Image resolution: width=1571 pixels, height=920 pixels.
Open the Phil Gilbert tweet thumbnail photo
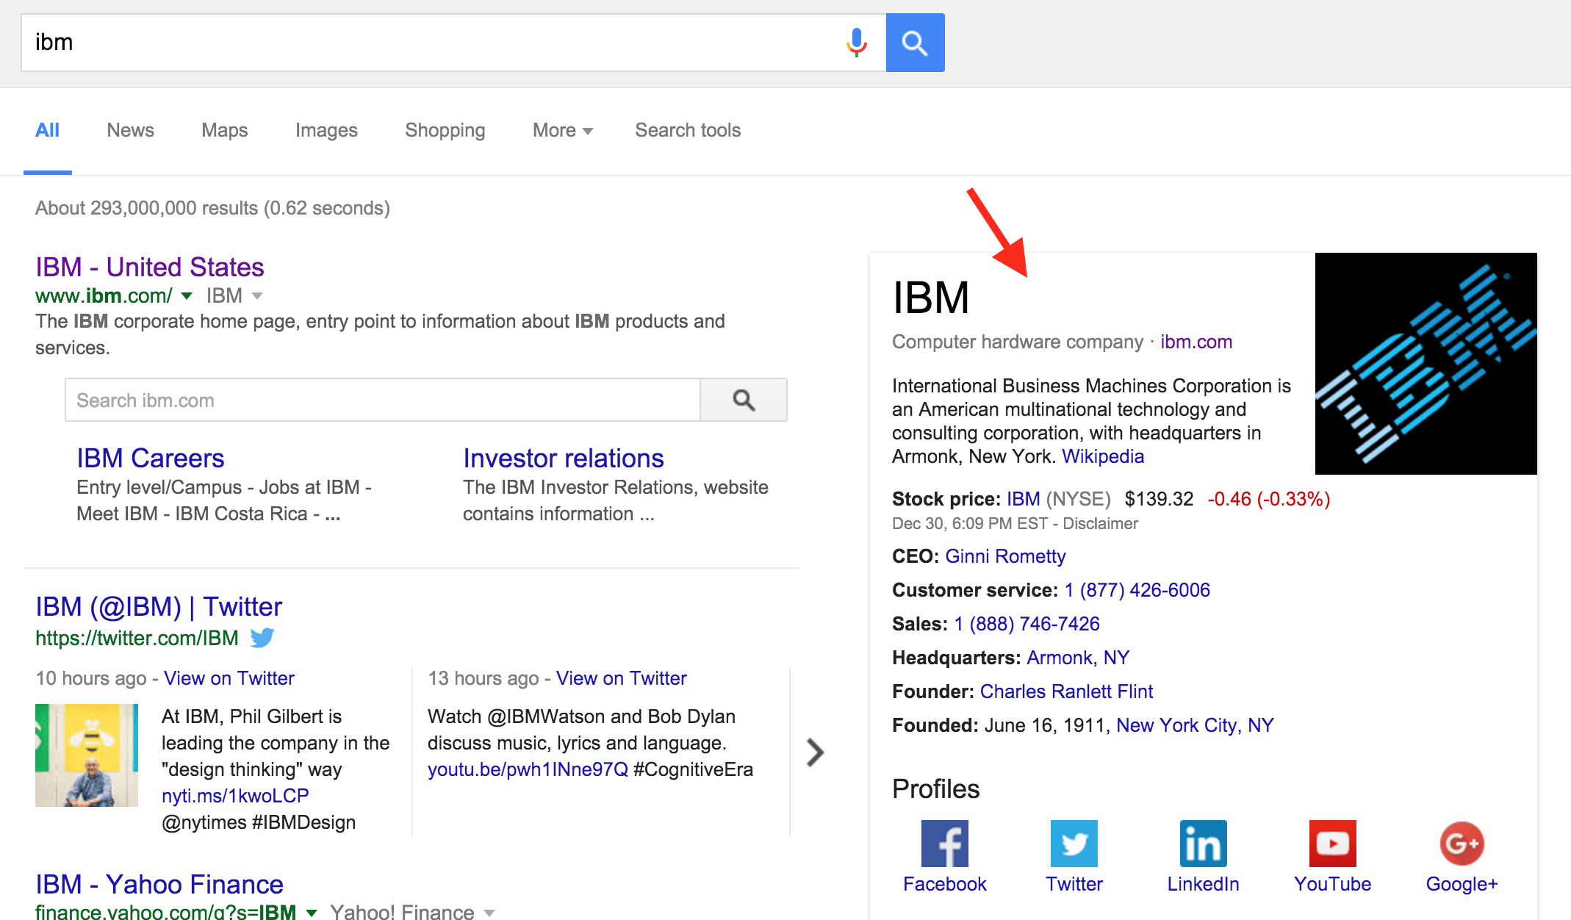pos(87,755)
